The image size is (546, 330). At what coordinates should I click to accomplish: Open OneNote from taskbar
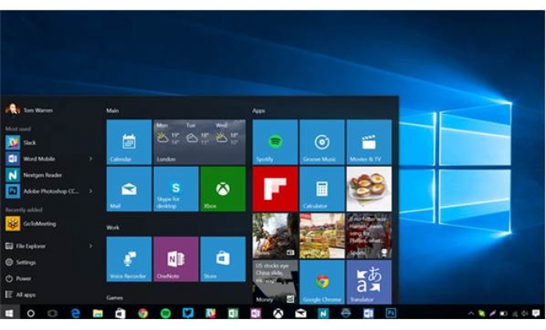256,314
